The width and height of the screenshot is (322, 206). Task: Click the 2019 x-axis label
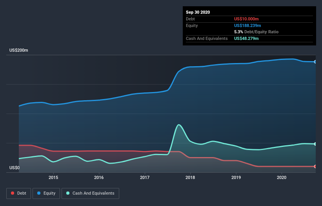click(236, 177)
